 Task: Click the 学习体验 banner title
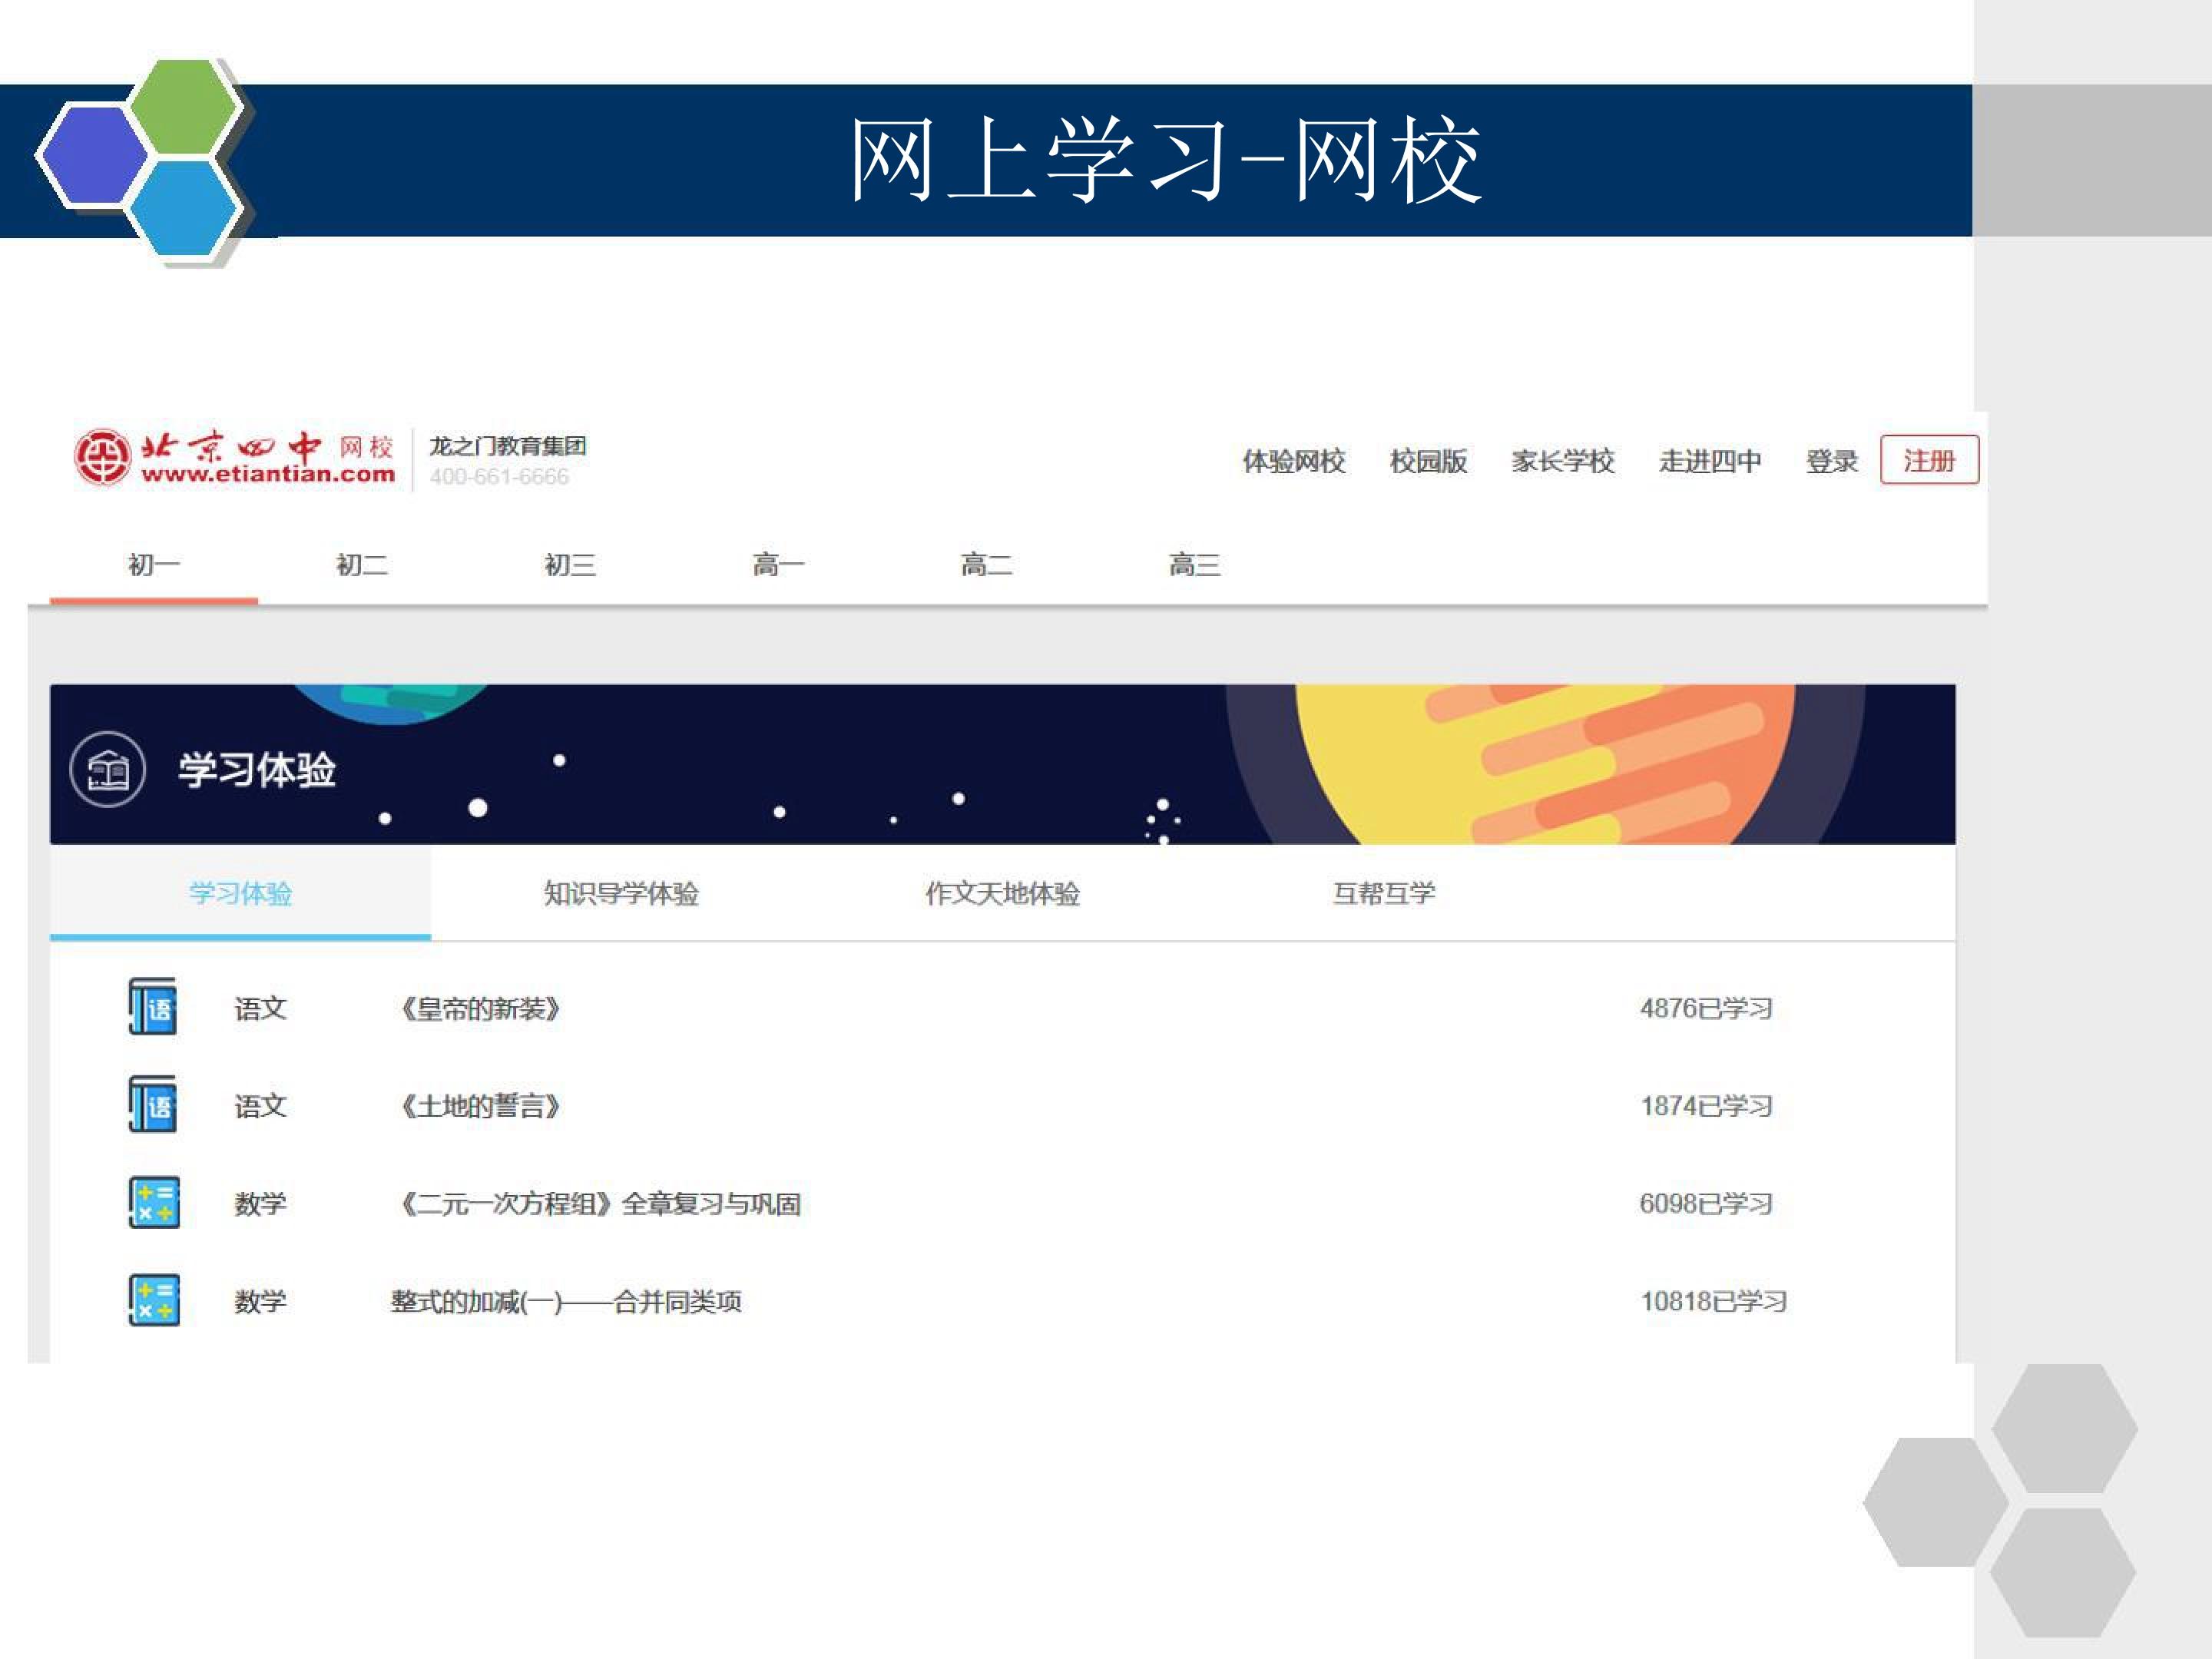click(257, 770)
